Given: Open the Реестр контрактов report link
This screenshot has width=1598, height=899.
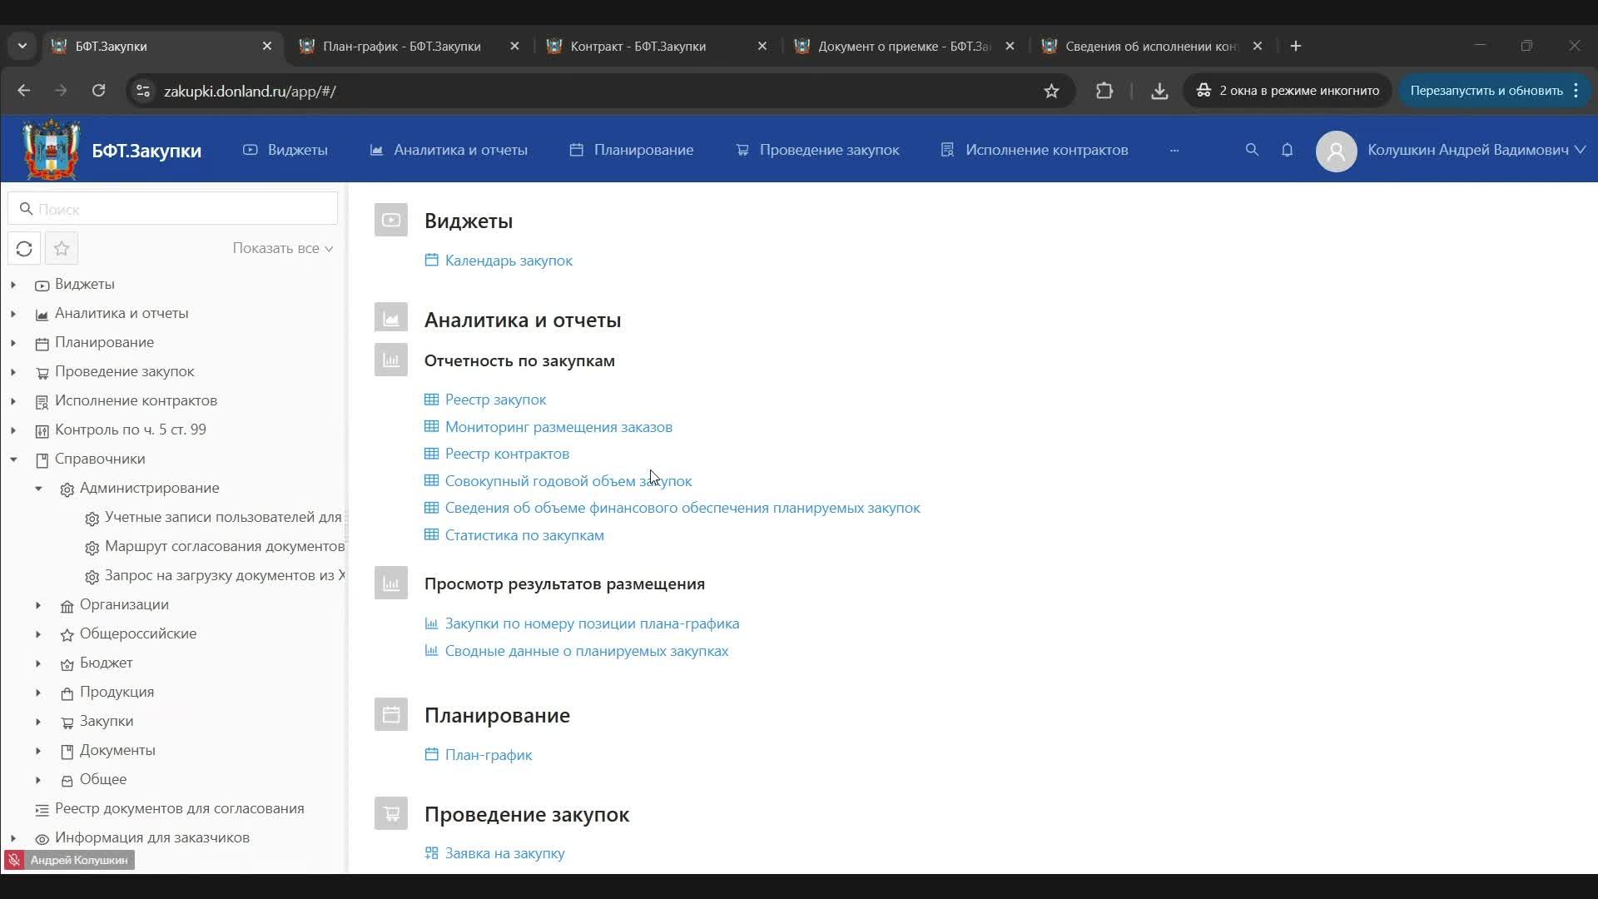Looking at the screenshot, I should (507, 454).
